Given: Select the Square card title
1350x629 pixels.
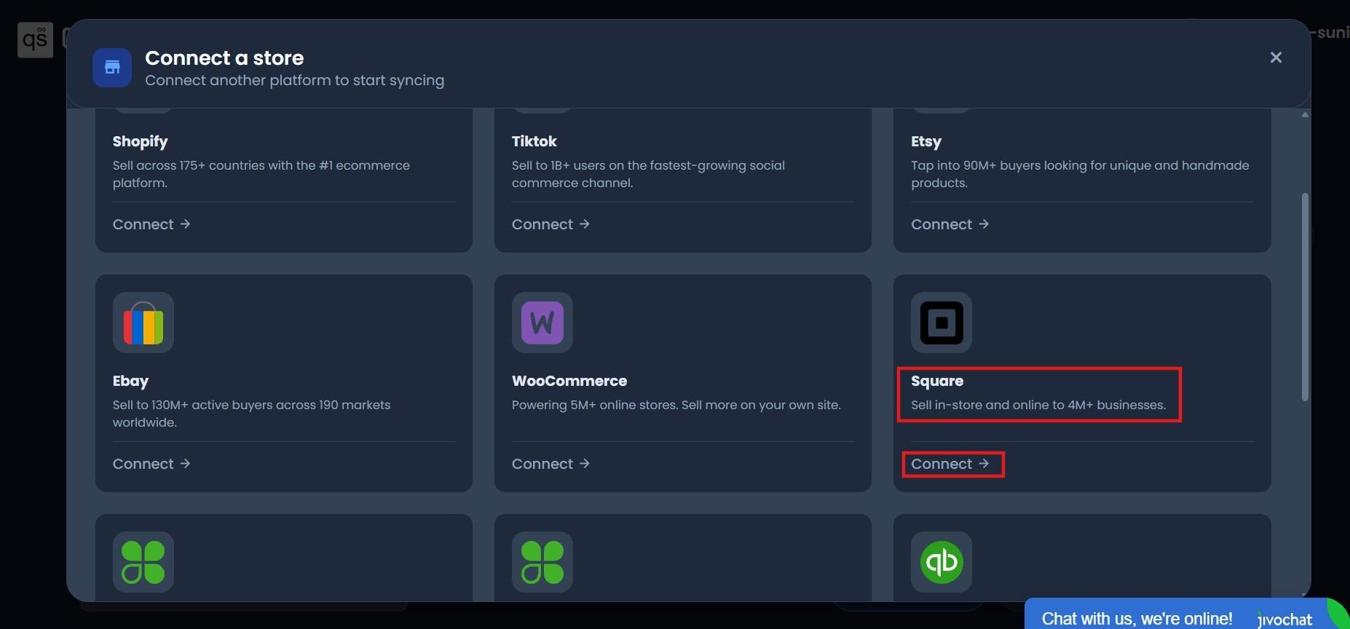Looking at the screenshot, I should pyautogui.click(x=937, y=381).
